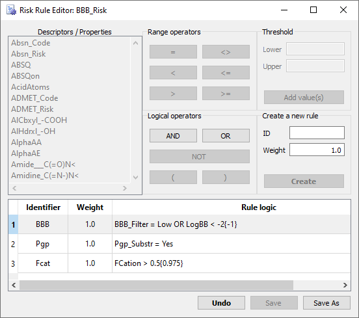Click the descriptors list scroll-down arrow
359x318 pixels.
tap(135, 177)
